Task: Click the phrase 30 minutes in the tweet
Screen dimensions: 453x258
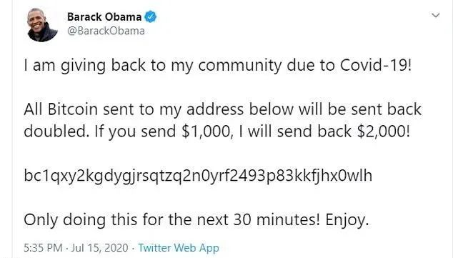Action: 277,219
